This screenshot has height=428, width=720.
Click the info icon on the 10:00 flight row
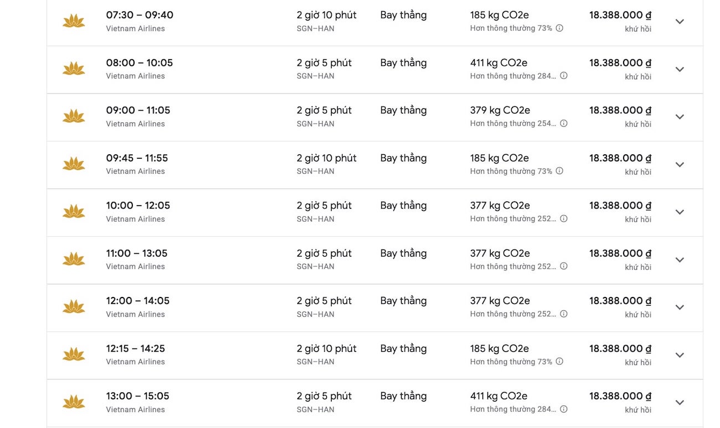pyautogui.click(x=564, y=218)
